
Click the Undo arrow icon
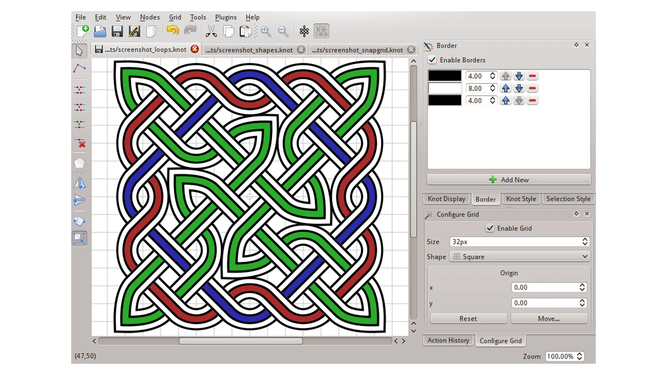[172, 31]
